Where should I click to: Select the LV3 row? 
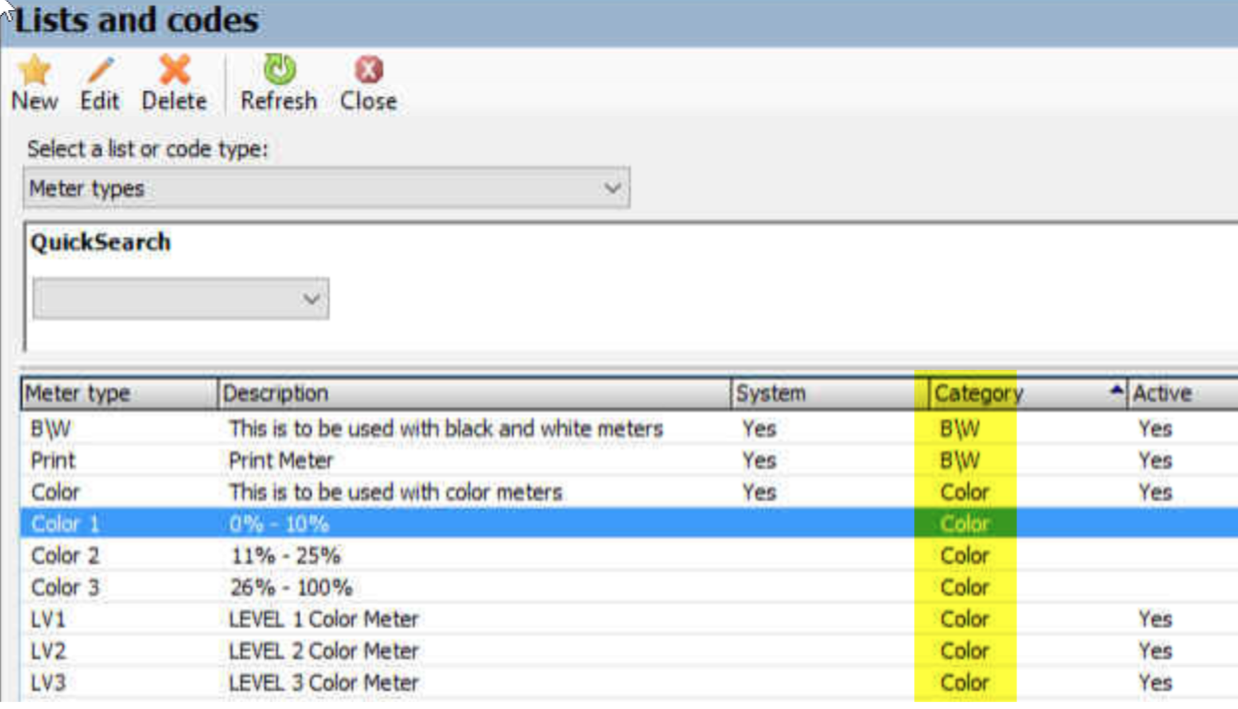[629, 683]
